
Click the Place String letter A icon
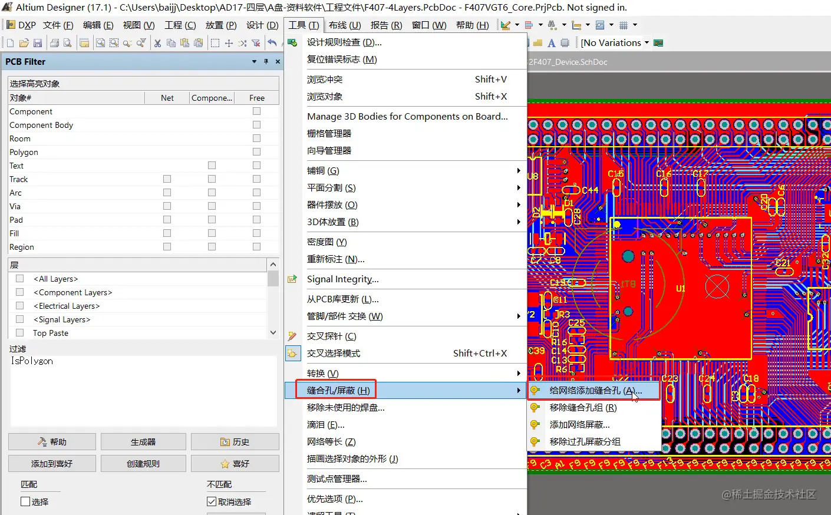tap(551, 43)
